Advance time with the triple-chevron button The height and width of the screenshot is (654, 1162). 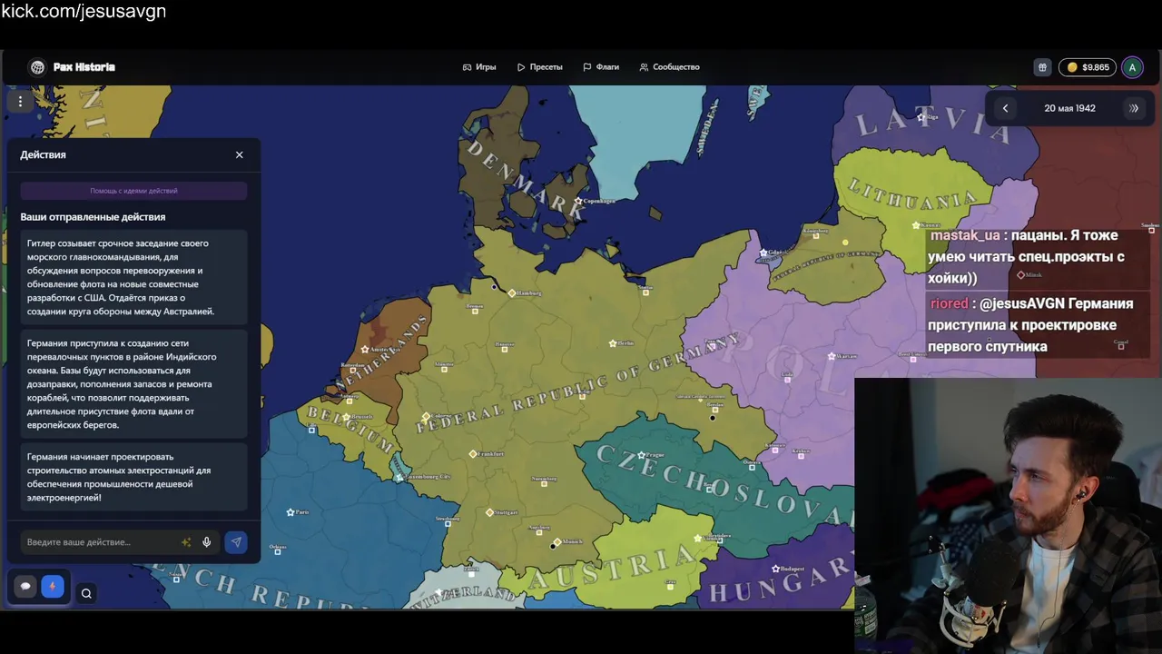[x=1134, y=108]
